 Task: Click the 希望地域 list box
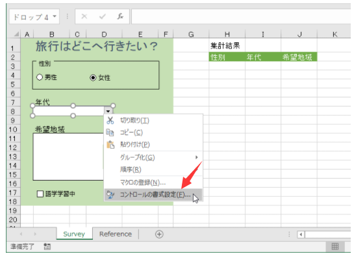click(68, 157)
